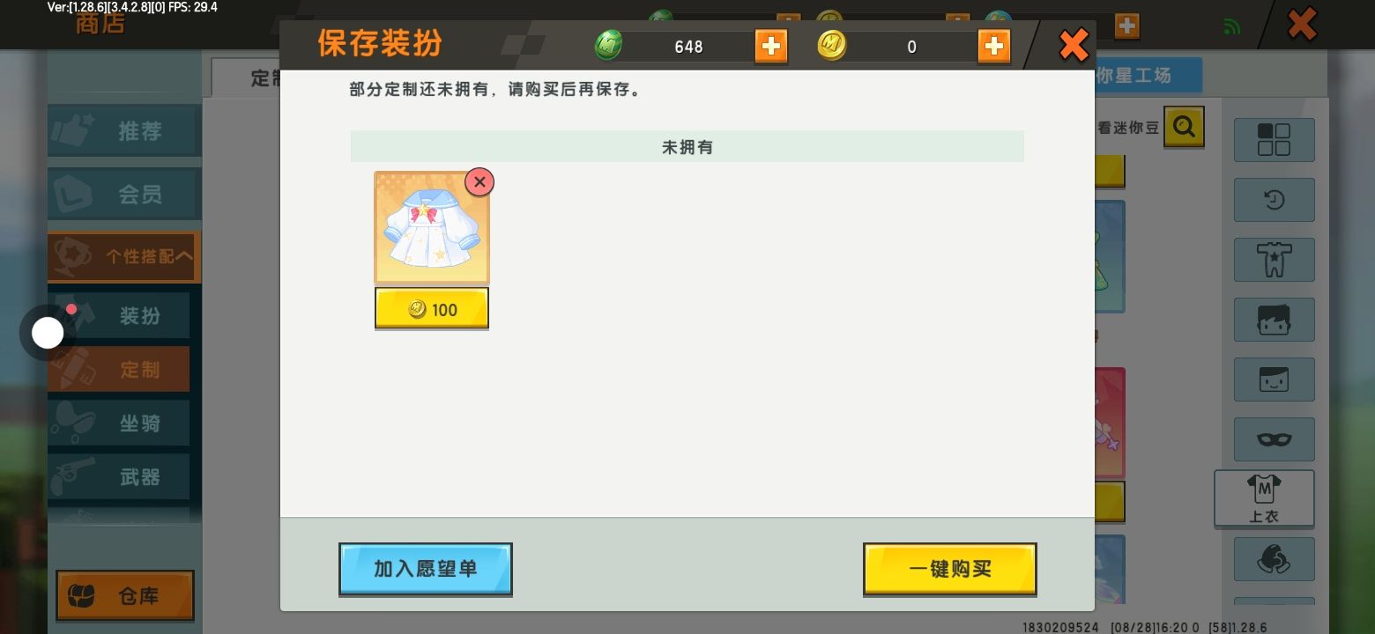Screen dimensions: 1375x634
Task: Close the 保存装扮 dialog
Action: [x=1074, y=45]
